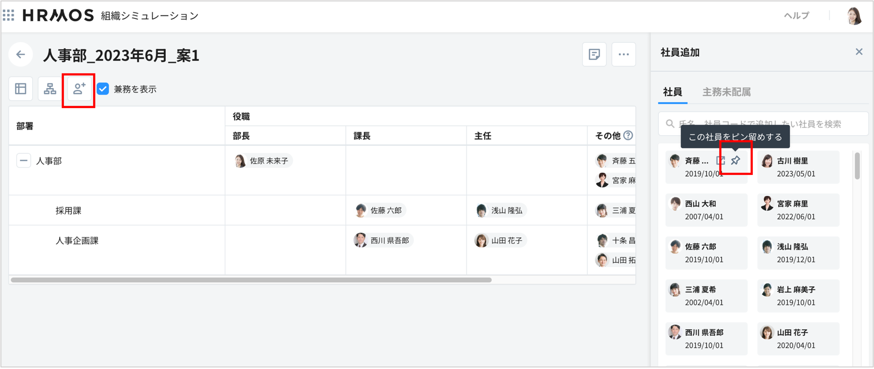
Task: Click the back arrow button
Action: (x=21, y=54)
